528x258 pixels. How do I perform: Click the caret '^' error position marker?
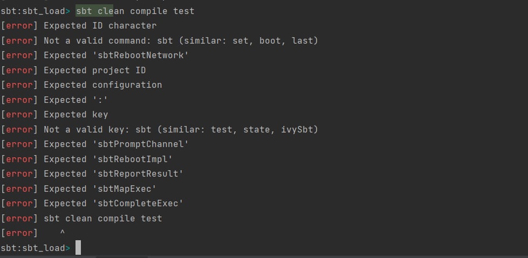(x=63, y=233)
